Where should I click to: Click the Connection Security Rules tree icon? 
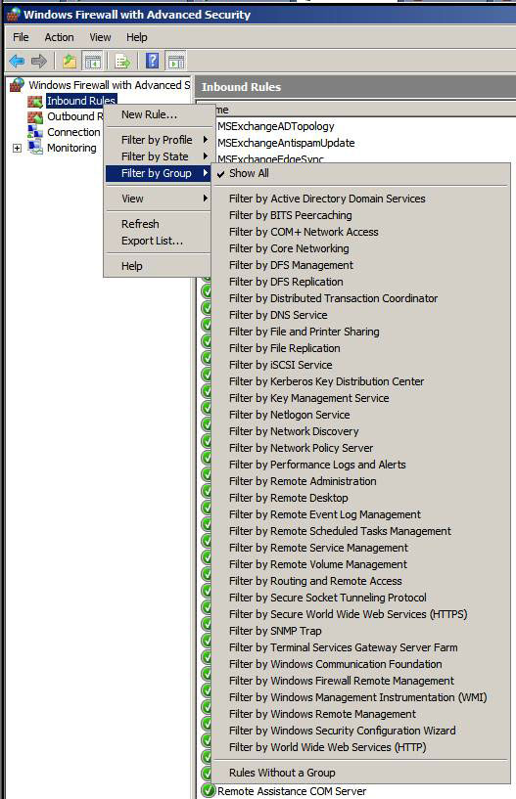(35, 132)
